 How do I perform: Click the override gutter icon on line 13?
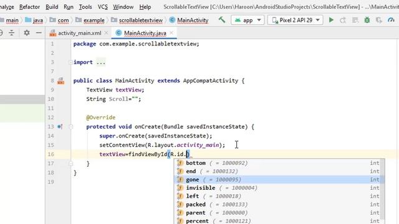tap(60, 126)
